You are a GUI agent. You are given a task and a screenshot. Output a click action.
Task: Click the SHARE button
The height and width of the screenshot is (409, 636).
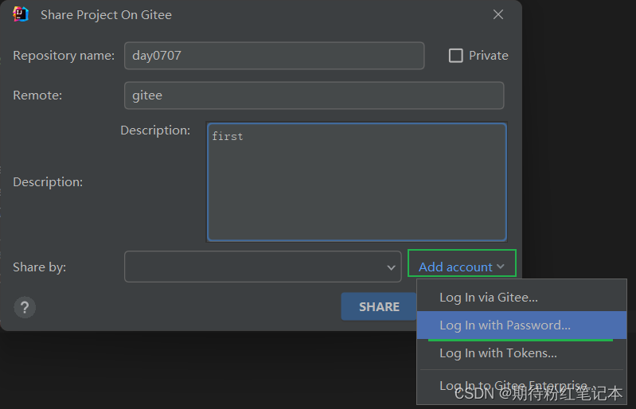379,306
